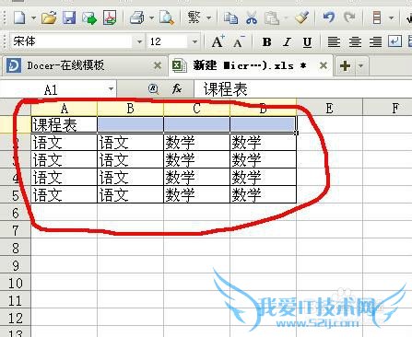This screenshot has width=412, height=337.
Task: Select row 9 header
Action: point(16,265)
